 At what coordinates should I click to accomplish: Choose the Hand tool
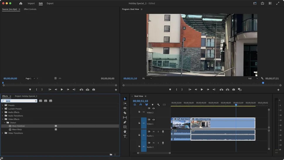point(125,132)
